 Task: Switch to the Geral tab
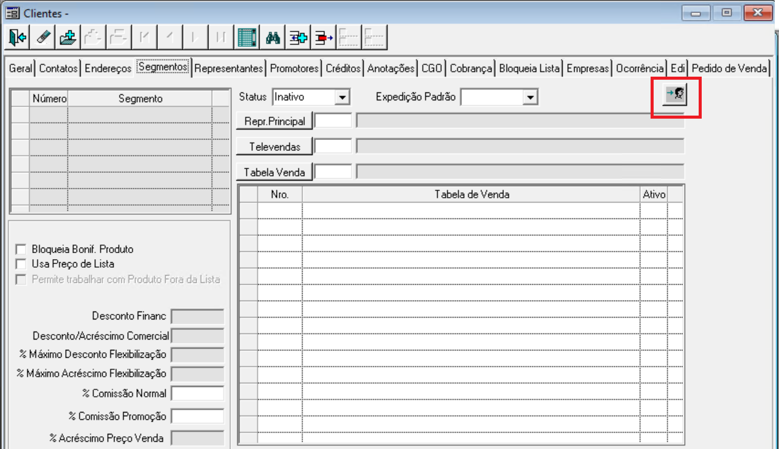pos(20,69)
